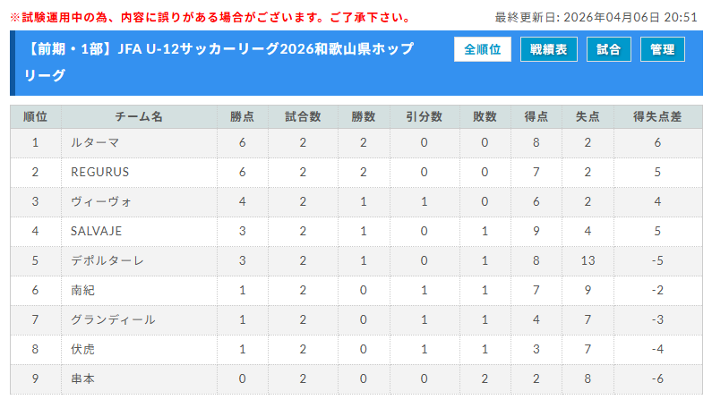712x408 pixels.
Task: Click the 順位 column header
Action: 35,116
